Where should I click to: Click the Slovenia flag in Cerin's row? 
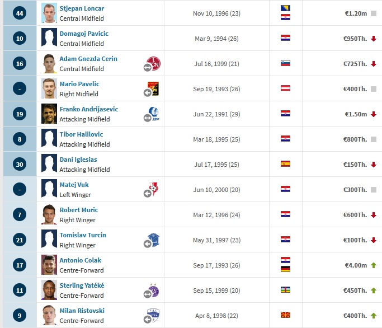tap(285, 63)
